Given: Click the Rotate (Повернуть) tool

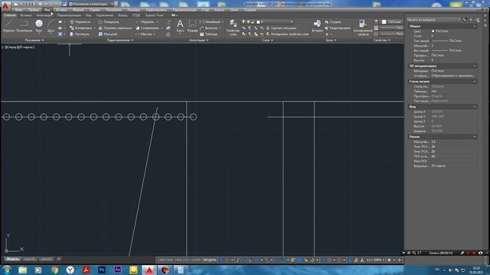Looking at the screenshot, I should point(109,22).
